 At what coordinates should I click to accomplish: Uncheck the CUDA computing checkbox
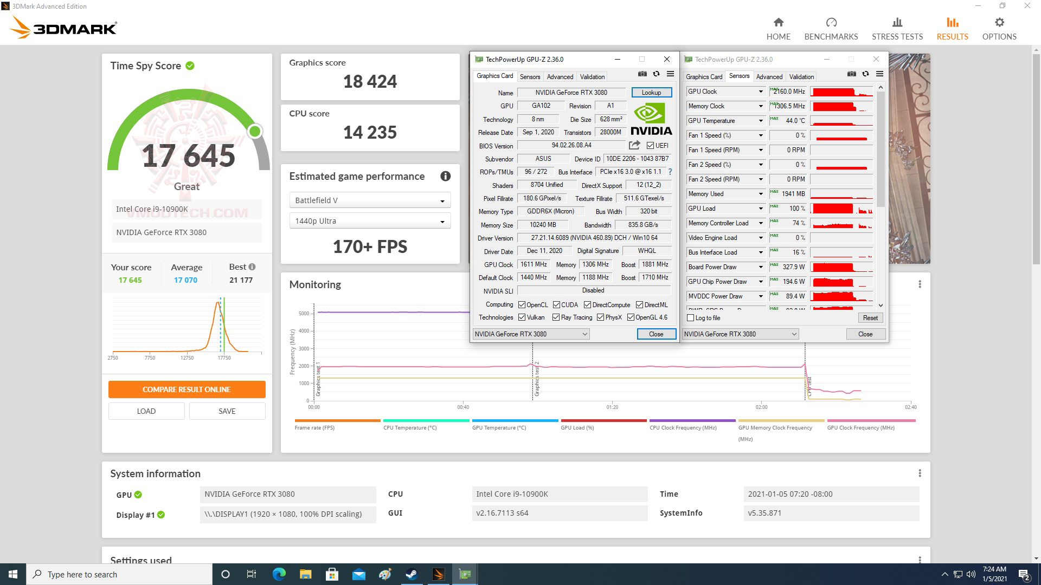click(x=556, y=304)
